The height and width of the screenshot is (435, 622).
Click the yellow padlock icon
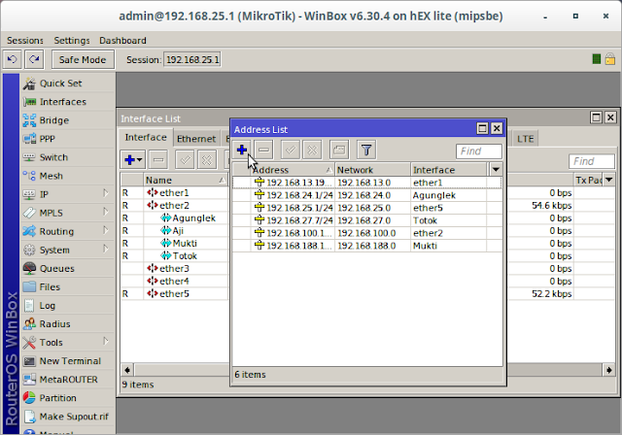pos(610,59)
